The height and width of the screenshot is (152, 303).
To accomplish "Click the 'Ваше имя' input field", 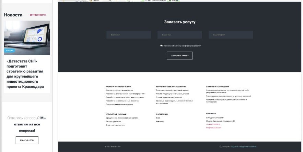I will point(129,35).
